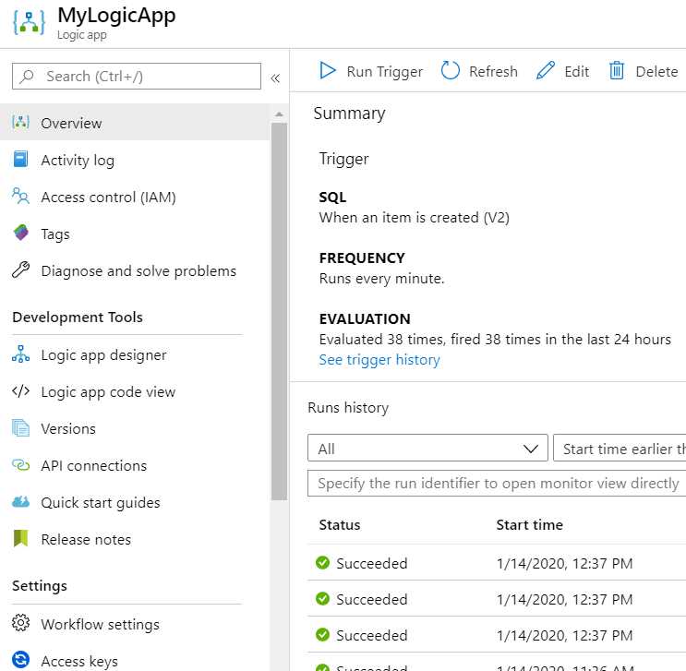Click the Refresh button label
686x671 pixels.
pyautogui.click(x=493, y=71)
